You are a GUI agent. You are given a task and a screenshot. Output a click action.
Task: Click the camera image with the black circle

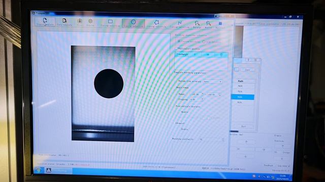103,94
